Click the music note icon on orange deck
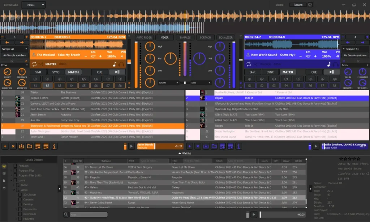Image resolution: width=370 pixels, height=222 pixels. 115,64
